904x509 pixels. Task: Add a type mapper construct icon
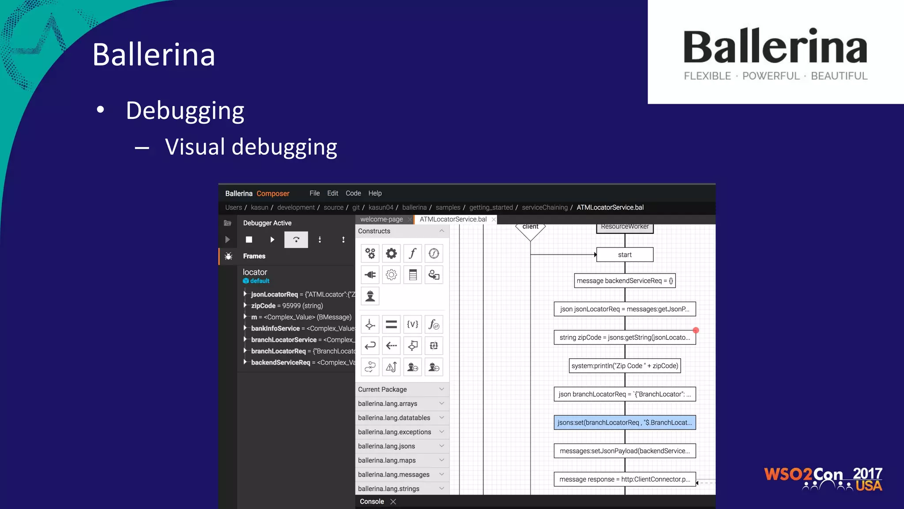[x=434, y=275]
